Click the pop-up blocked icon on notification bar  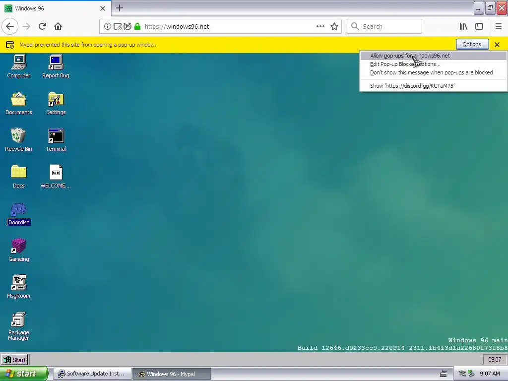point(10,45)
